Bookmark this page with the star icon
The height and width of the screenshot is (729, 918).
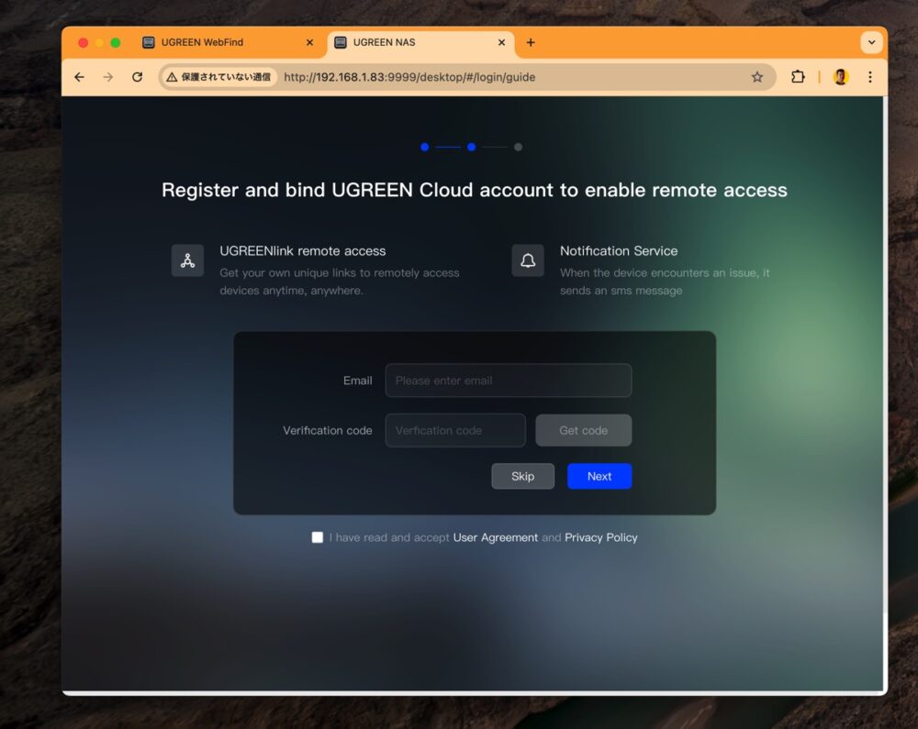tap(757, 77)
